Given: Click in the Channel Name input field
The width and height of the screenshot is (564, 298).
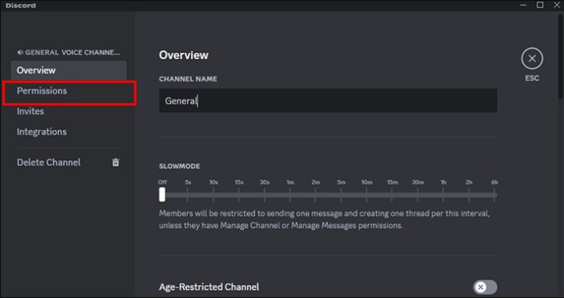Looking at the screenshot, I should click(x=328, y=100).
